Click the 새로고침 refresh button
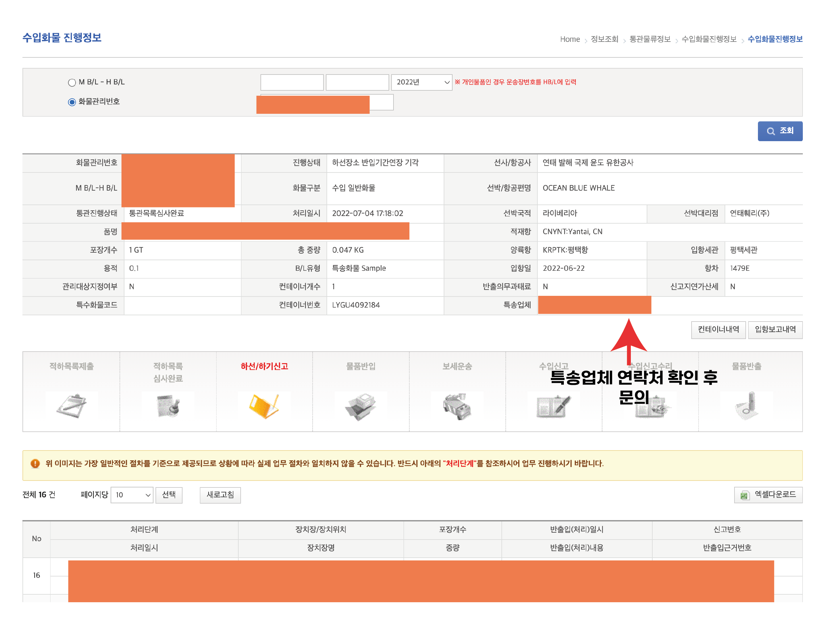The image size is (819, 623). click(x=220, y=495)
